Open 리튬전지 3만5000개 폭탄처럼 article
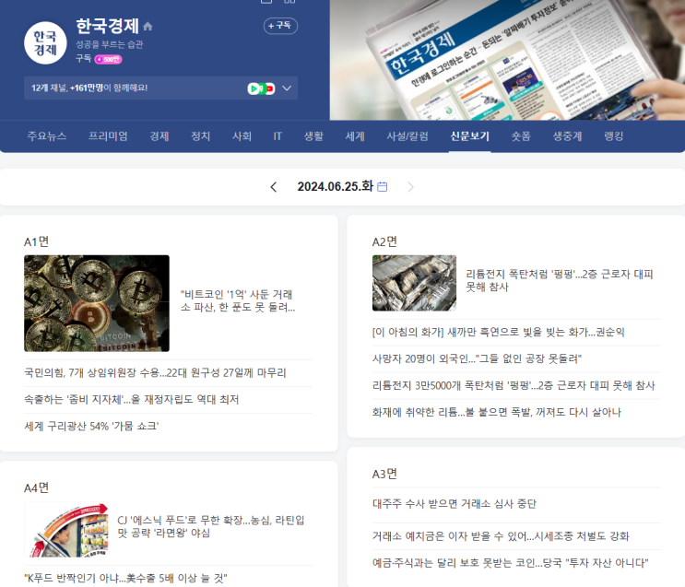 514,386
